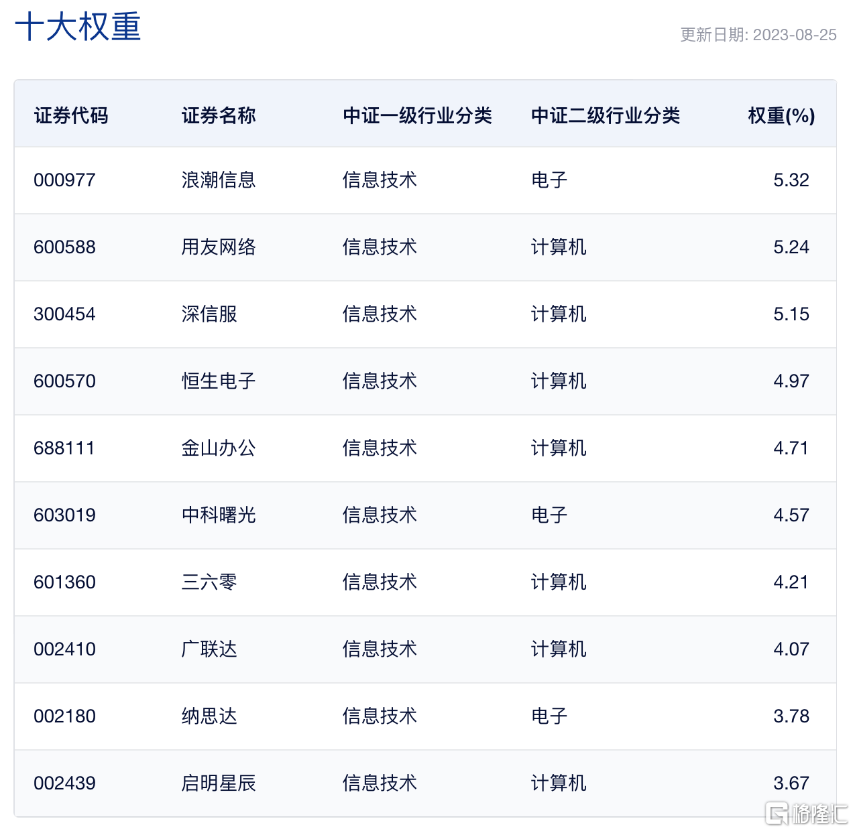Image resolution: width=853 pixels, height=831 pixels.
Task: Click security code 000977
Action: (x=65, y=180)
